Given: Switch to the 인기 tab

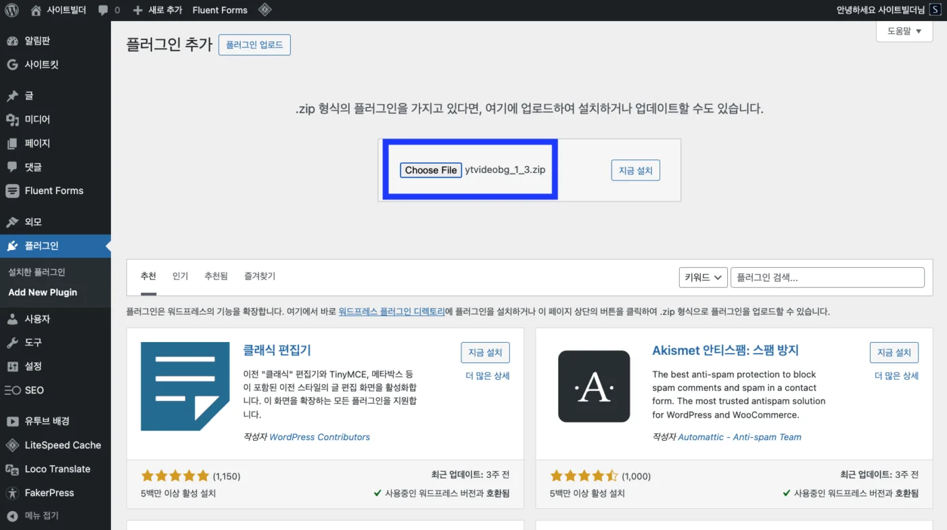Looking at the screenshot, I should coord(180,276).
